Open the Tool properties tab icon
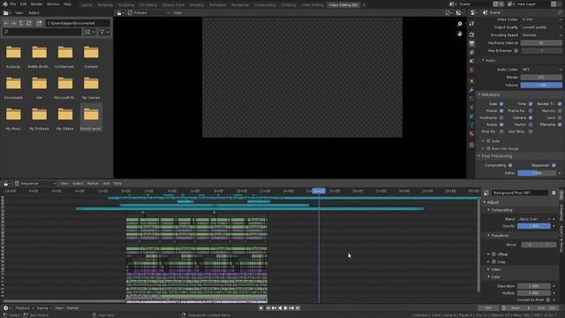Viewport: 565px width, 318px height. [x=471, y=24]
